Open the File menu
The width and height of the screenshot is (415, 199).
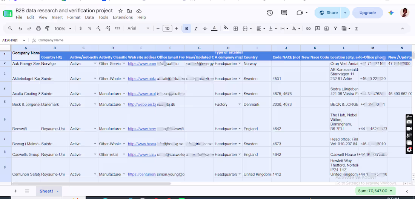click(19, 17)
